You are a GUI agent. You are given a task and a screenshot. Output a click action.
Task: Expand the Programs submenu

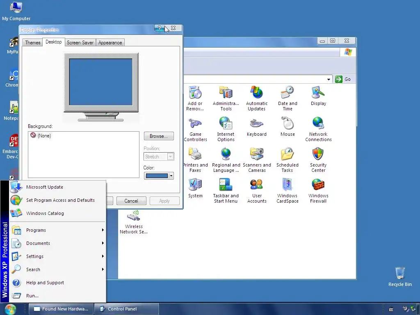coord(57,230)
